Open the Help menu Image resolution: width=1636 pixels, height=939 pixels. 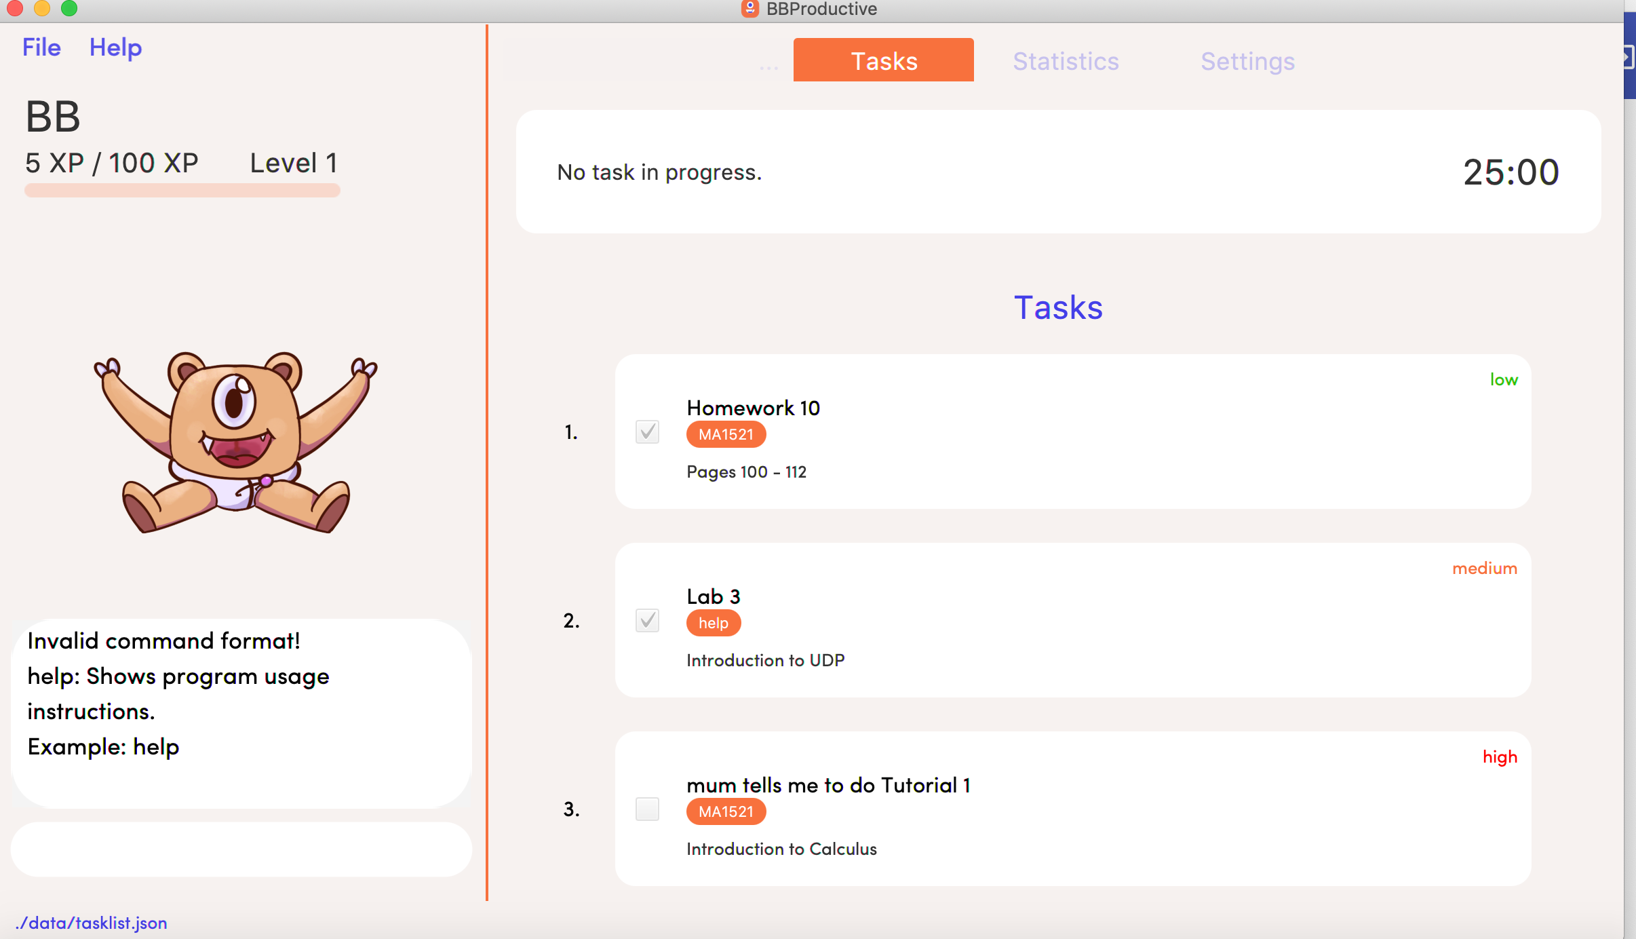coord(115,47)
